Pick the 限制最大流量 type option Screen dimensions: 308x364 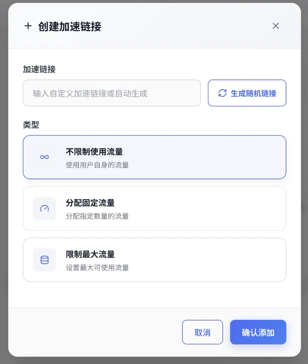[x=154, y=260]
